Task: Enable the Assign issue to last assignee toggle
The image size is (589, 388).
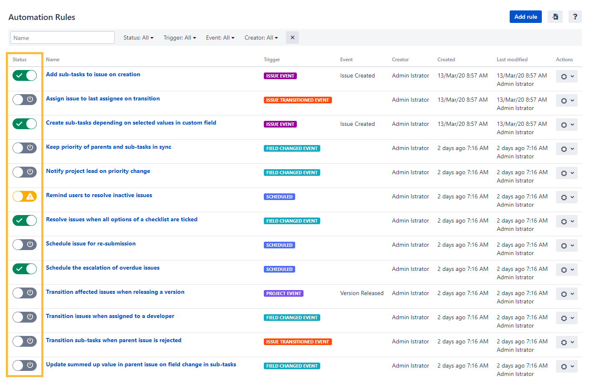Action: click(x=25, y=100)
